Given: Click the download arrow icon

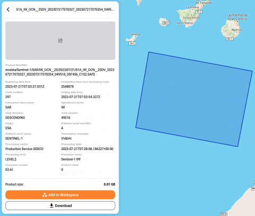Looking at the screenshot, I should 52,205.
